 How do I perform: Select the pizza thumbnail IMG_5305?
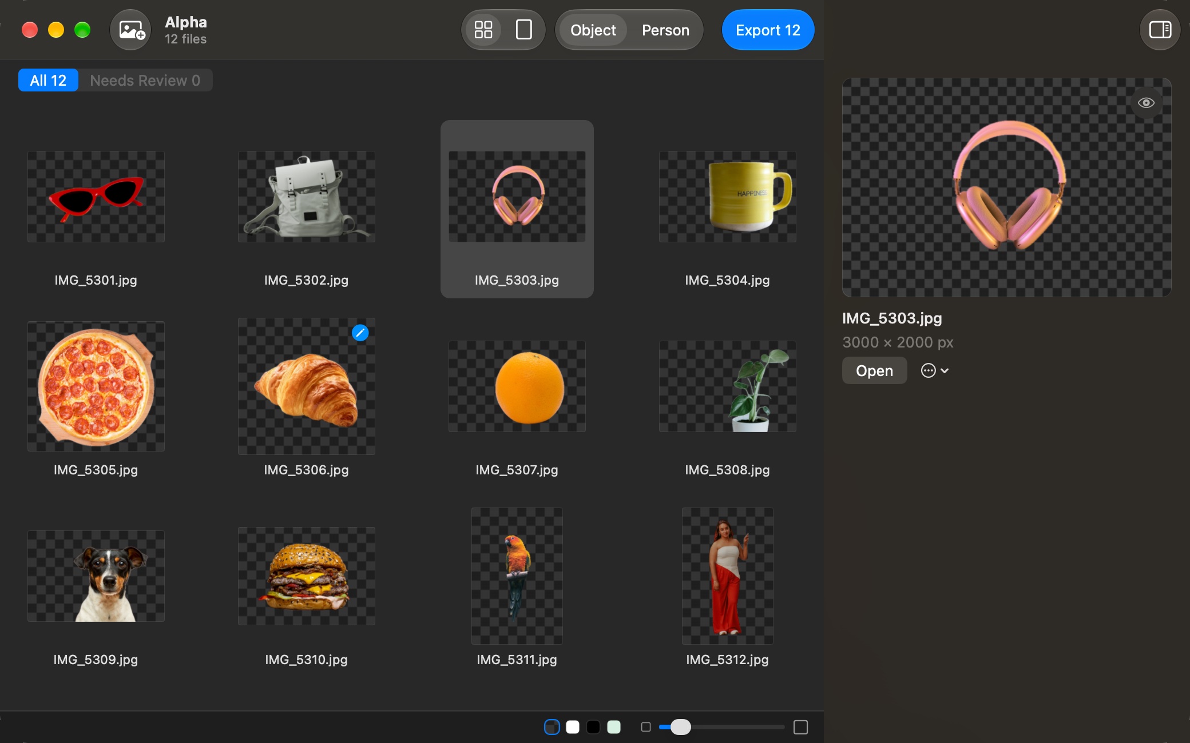(x=96, y=386)
